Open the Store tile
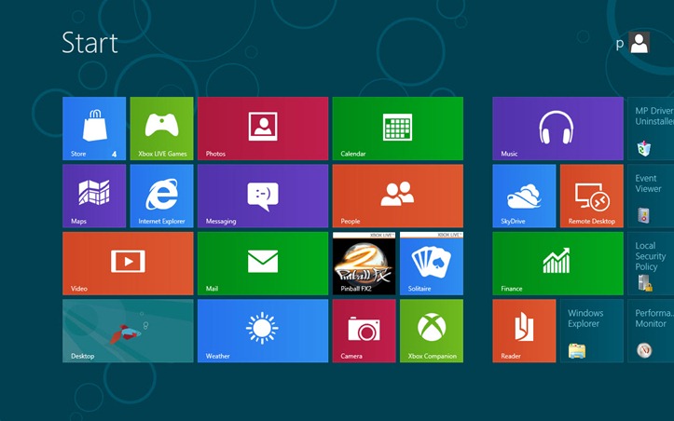The height and width of the screenshot is (421, 674). click(x=94, y=129)
